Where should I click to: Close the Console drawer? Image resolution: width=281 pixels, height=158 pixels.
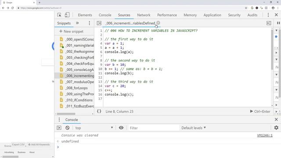pos(276,119)
